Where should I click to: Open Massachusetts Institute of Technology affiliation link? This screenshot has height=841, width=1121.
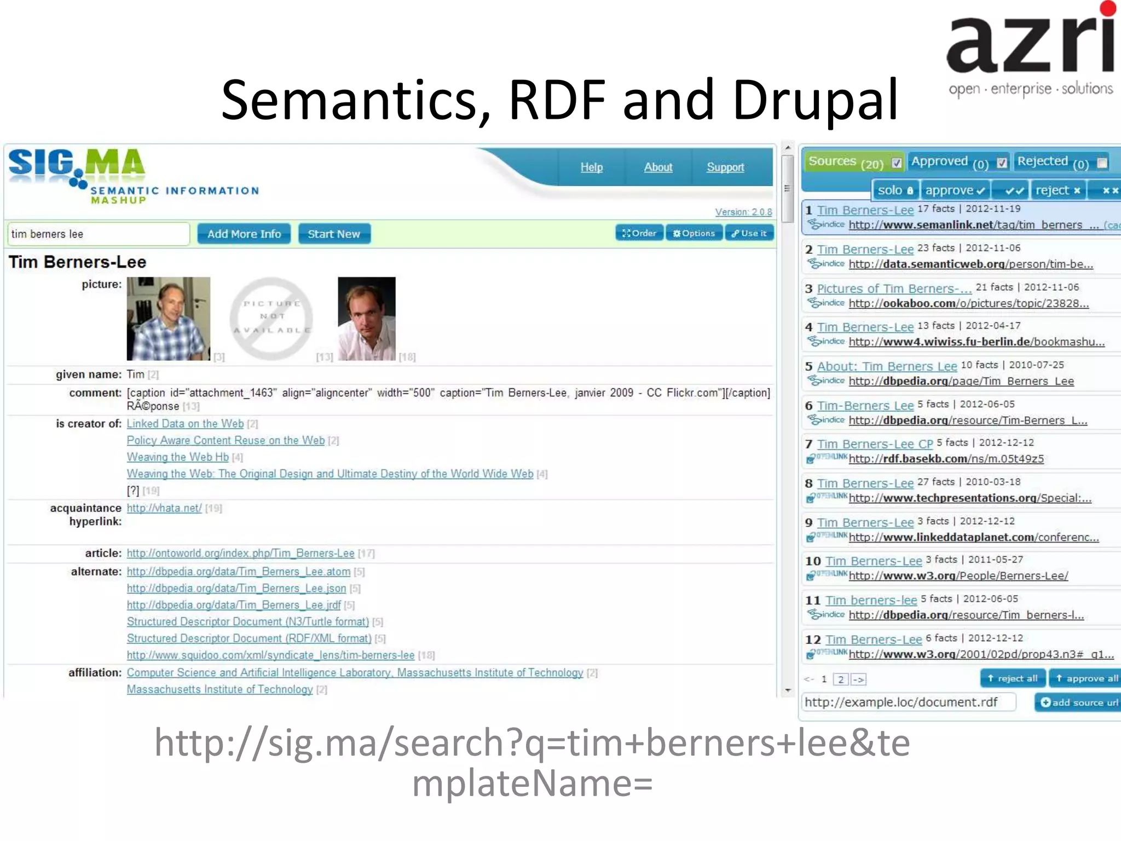(219, 689)
